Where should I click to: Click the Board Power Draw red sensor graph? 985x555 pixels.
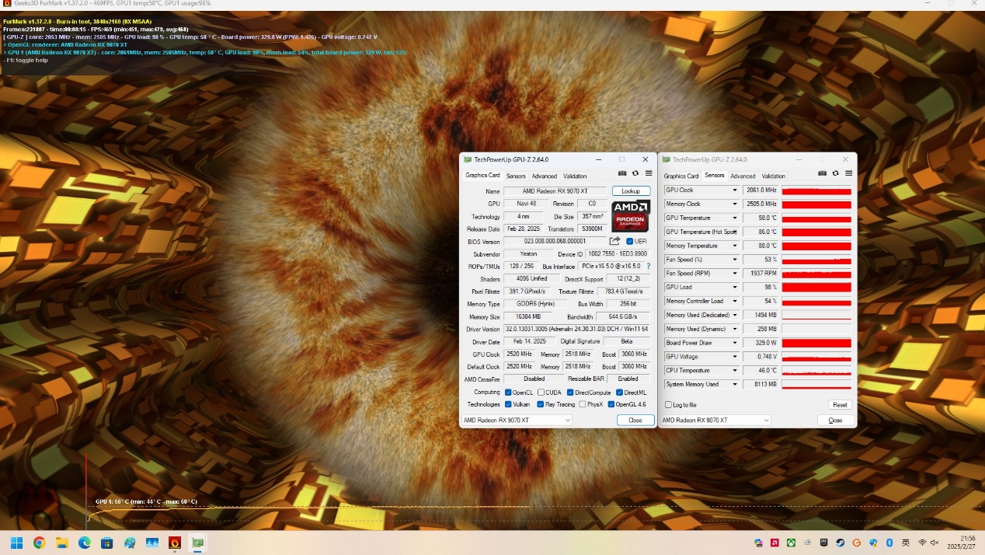(x=816, y=343)
